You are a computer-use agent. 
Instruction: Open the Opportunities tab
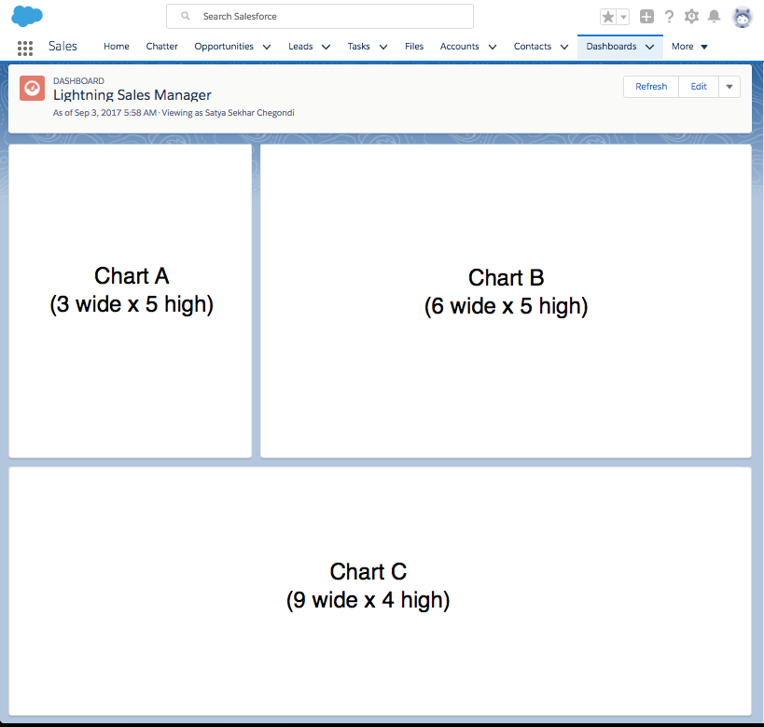click(x=224, y=47)
